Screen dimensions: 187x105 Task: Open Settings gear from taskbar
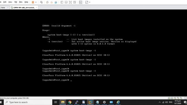[104, 102]
